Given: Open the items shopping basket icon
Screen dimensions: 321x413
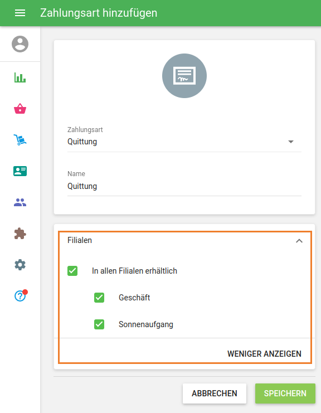Looking at the screenshot, I should click(x=20, y=109).
